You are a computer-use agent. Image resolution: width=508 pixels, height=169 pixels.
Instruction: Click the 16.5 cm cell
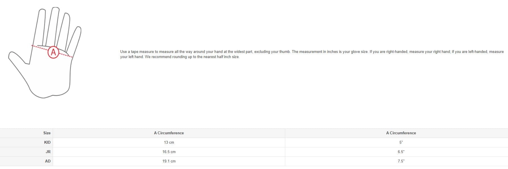coord(169,152)
